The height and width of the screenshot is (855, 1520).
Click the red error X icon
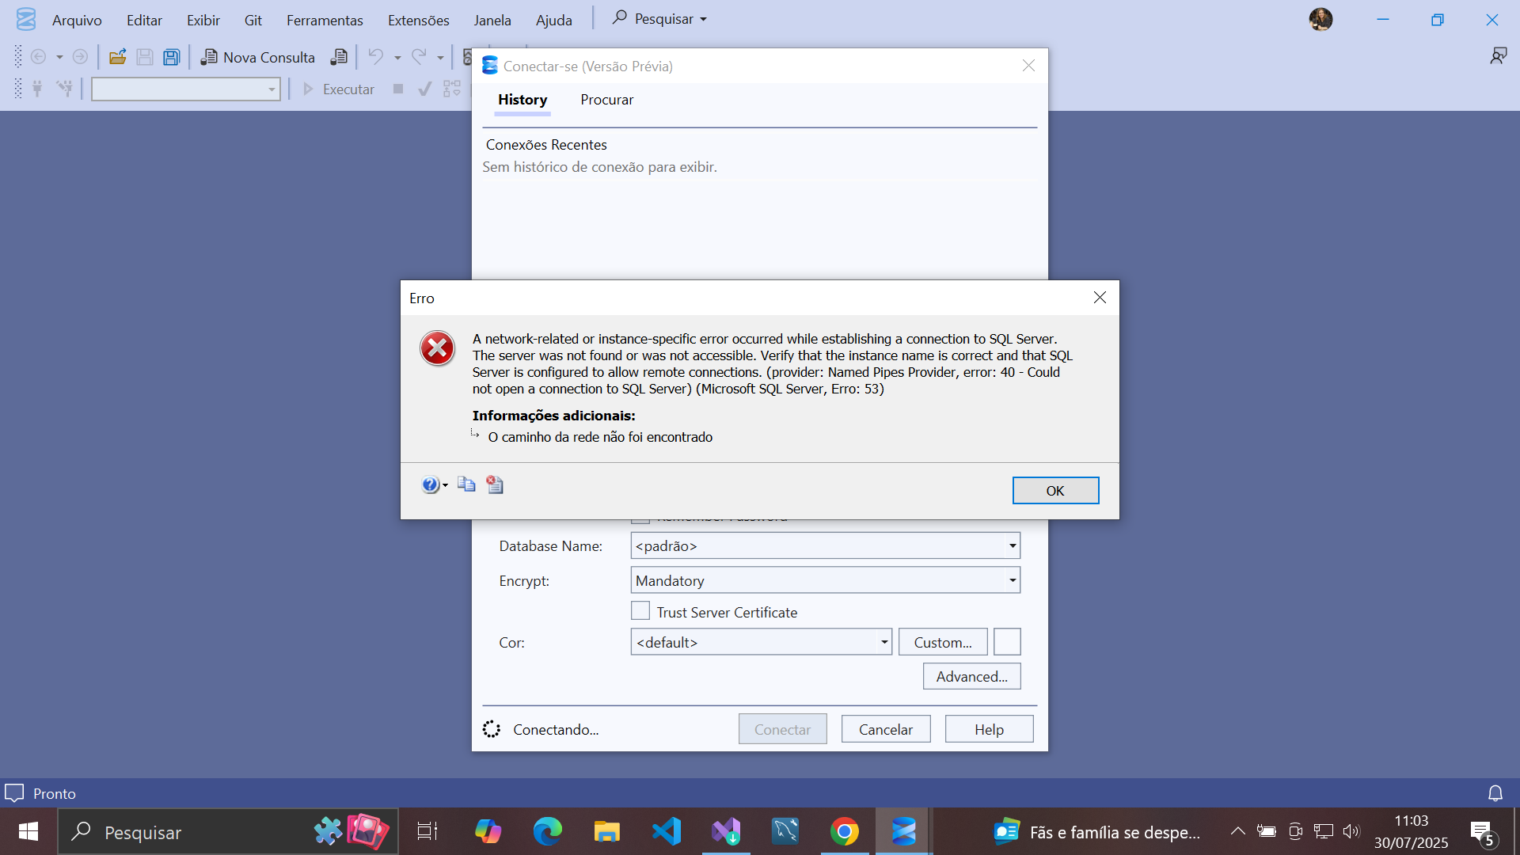tap(437, 348)
